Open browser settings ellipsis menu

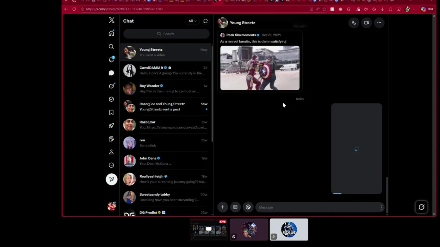coord(415,9)
